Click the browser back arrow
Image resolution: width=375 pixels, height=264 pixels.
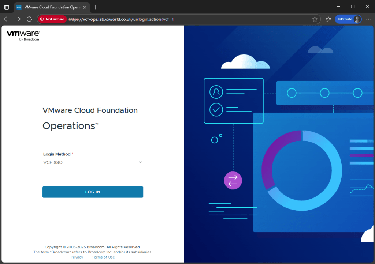[x=7, y=19]
